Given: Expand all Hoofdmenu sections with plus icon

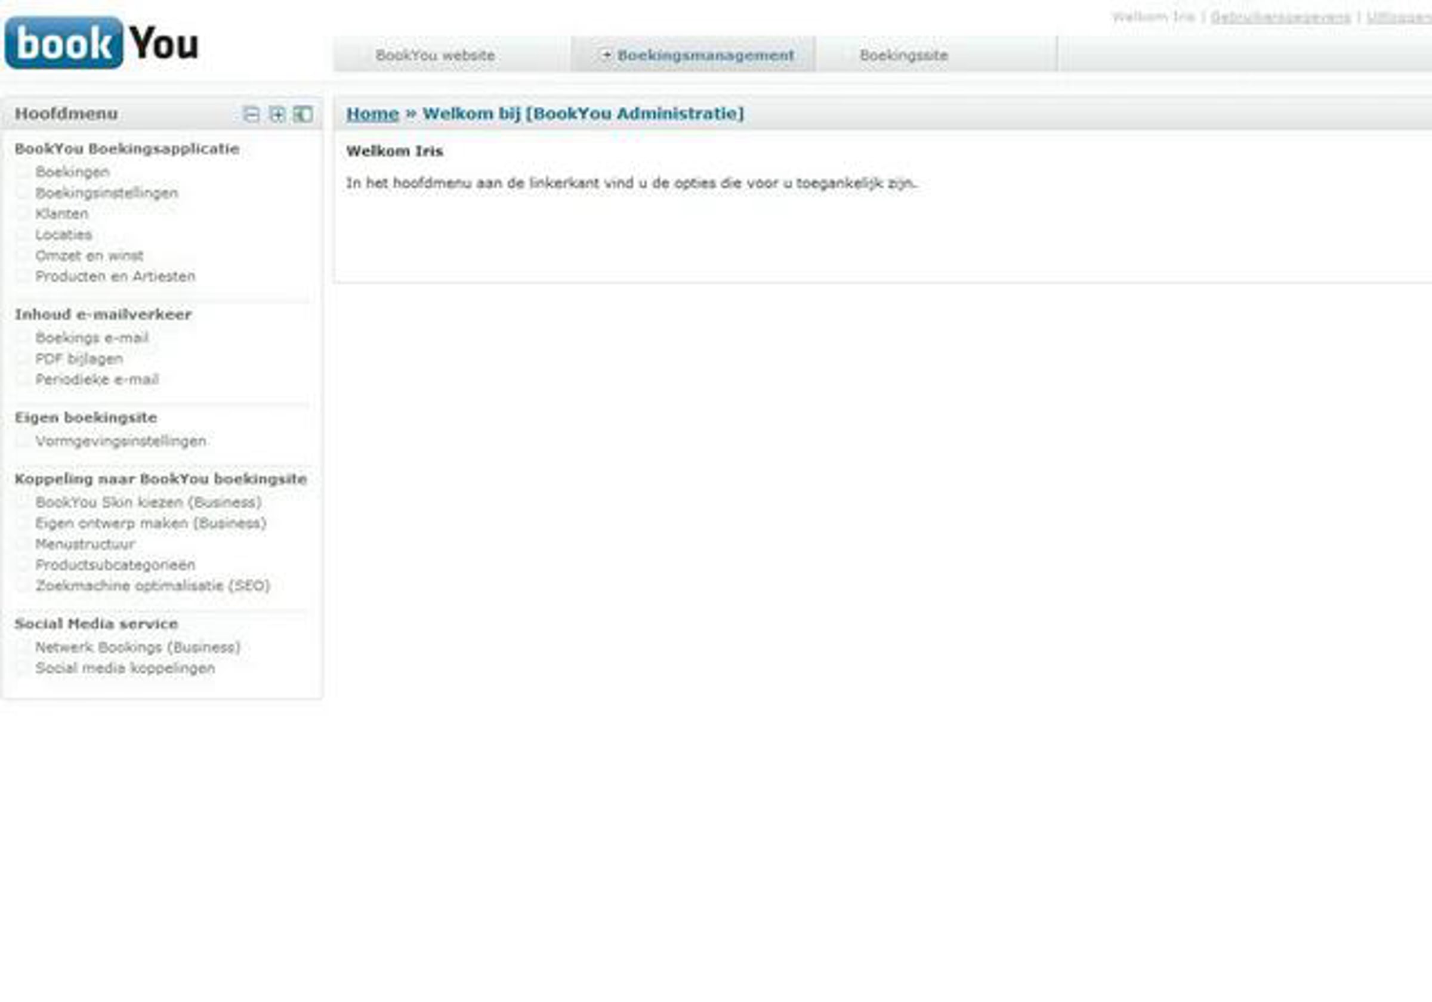Looking at the screenshot, I should point(277,114).
